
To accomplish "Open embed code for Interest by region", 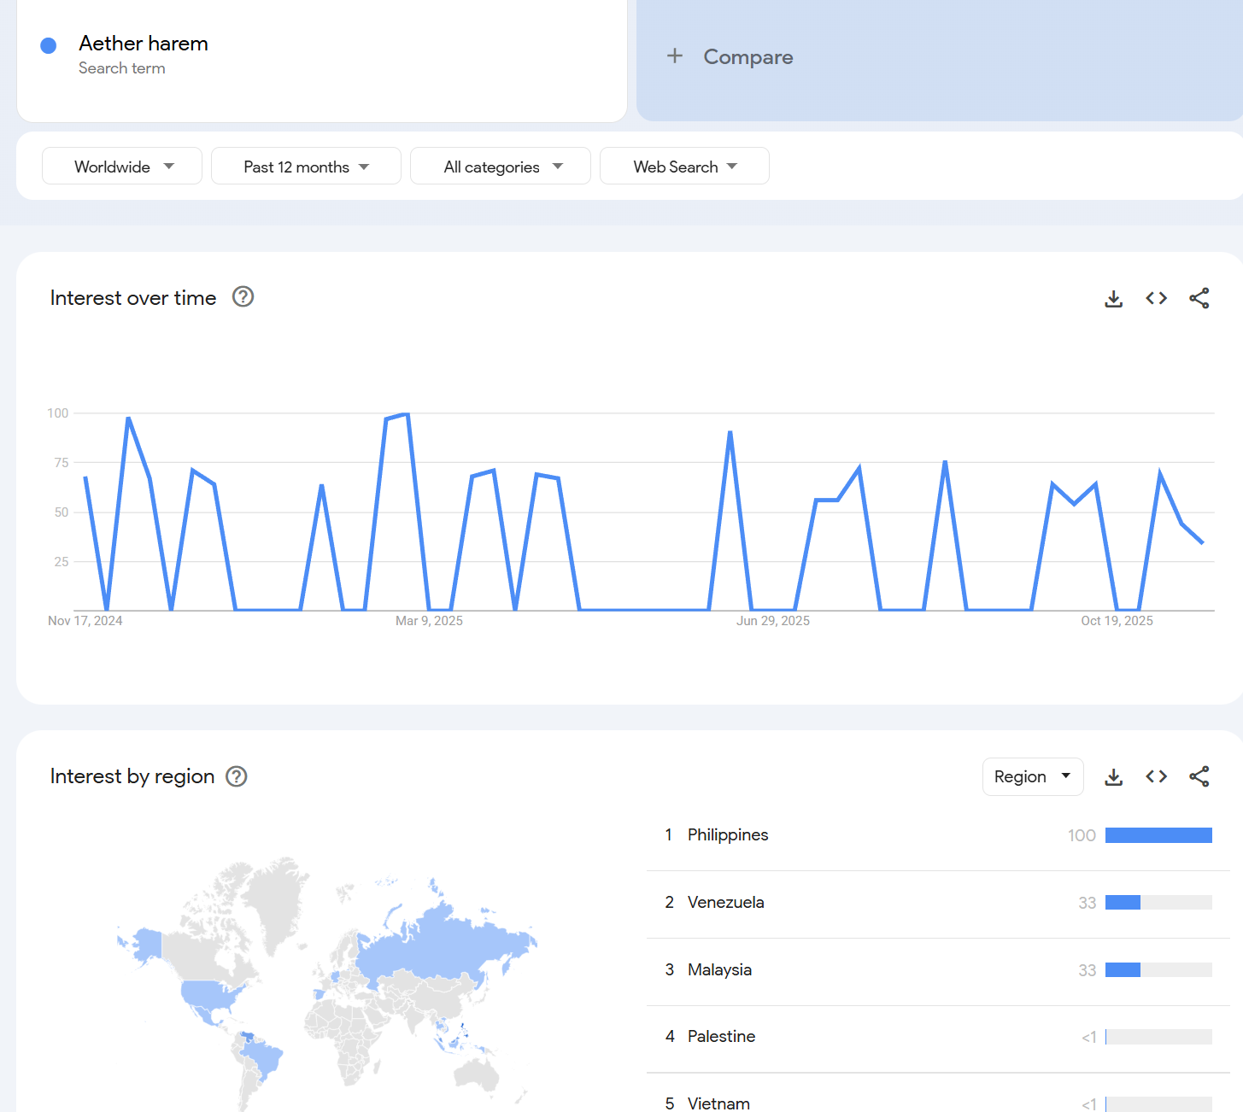I will [1156, 776].
